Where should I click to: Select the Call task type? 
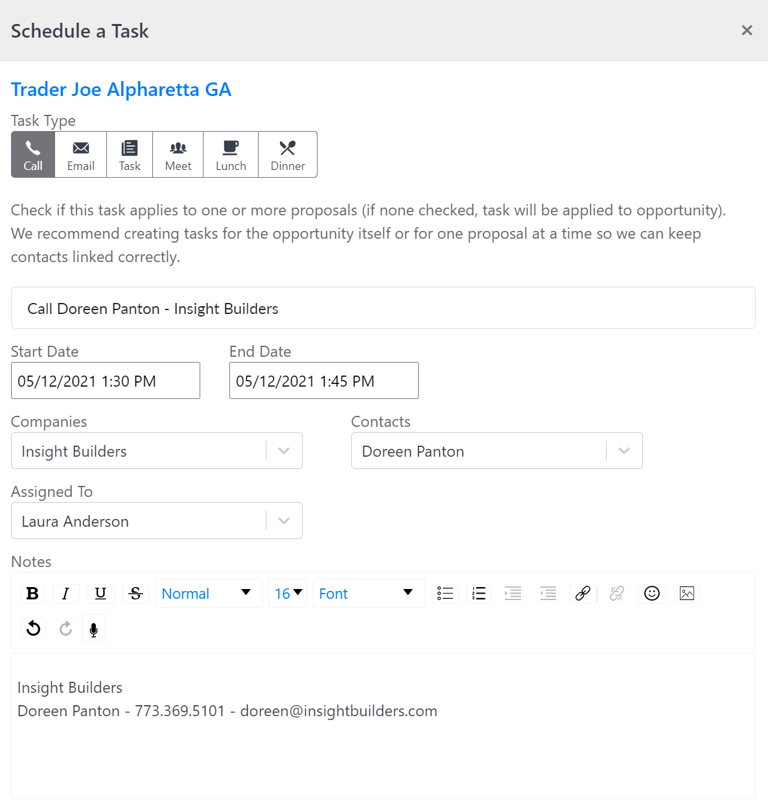pos(33,154)
